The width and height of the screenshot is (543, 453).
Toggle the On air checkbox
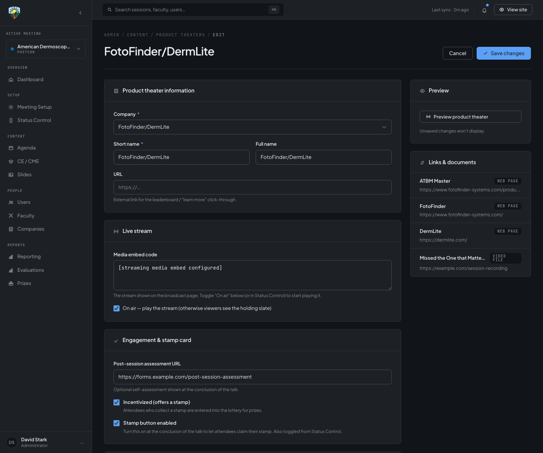click(x=117, y=308)
